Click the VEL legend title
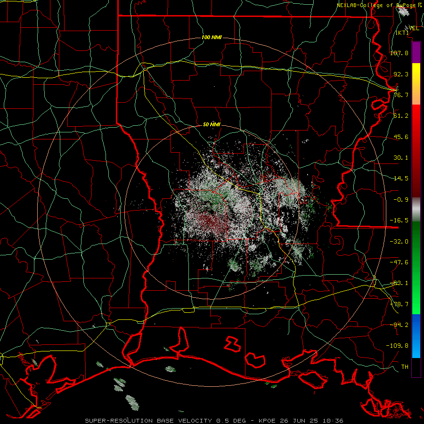Viewport: 424px width, 424px height. click(414, 28)
